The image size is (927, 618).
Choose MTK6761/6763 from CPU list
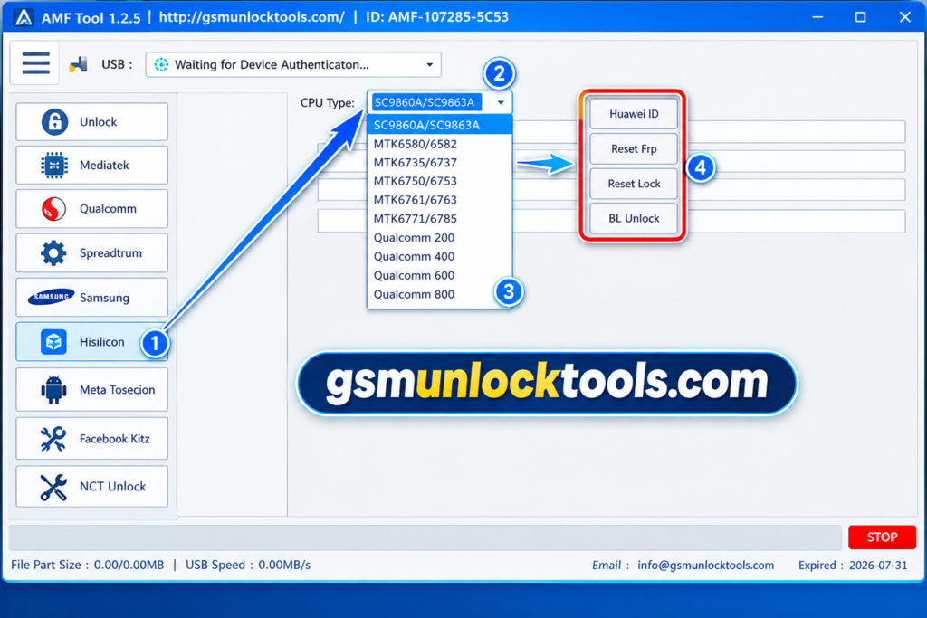pos(439,200)
